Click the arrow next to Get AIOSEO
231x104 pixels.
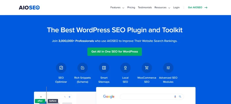(x=206, y=7)
